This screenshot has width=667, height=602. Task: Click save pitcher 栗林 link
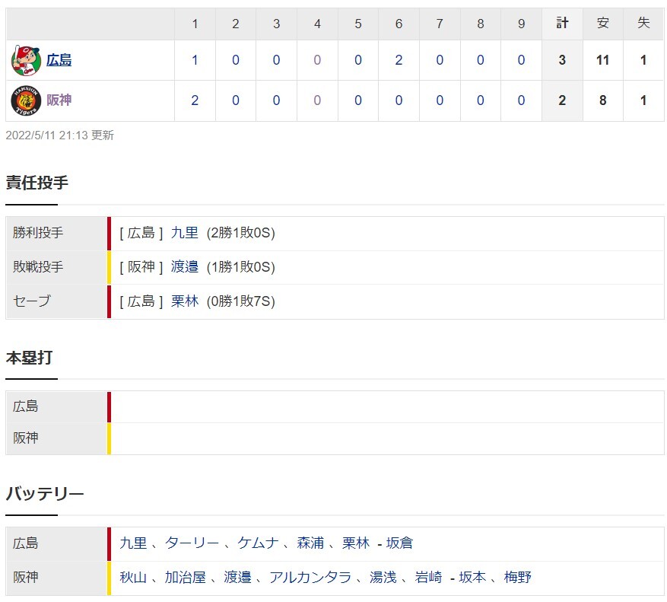coord(184,301)
